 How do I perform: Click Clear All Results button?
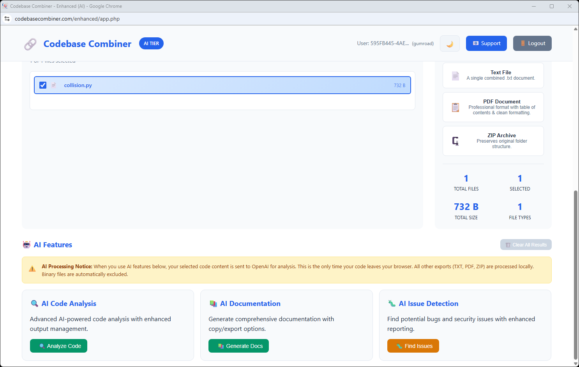(526, 245)
